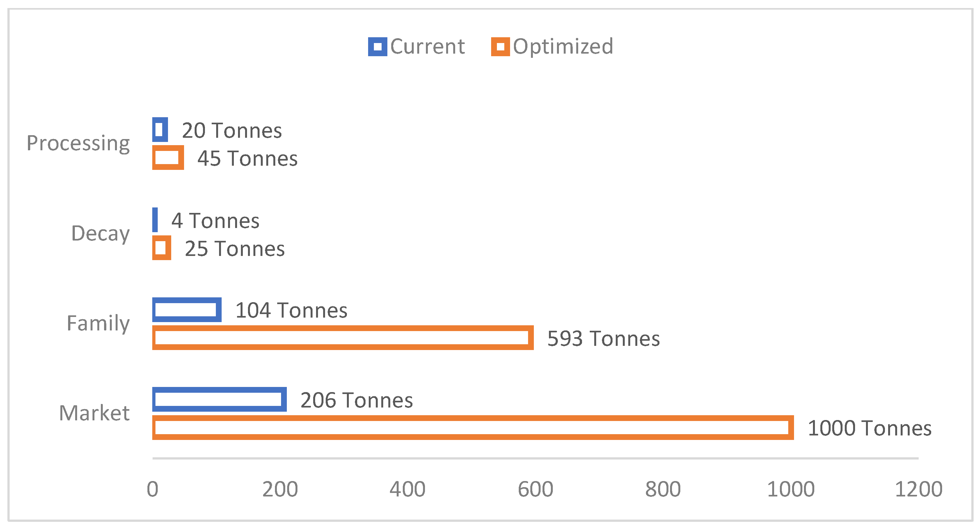Click the blue Current legend swatch

(x=377, y=47)
